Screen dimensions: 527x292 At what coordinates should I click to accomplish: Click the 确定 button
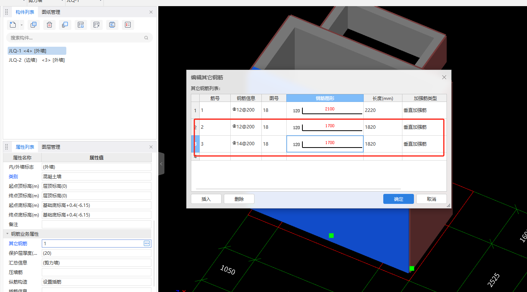click(x=398, y=199)
